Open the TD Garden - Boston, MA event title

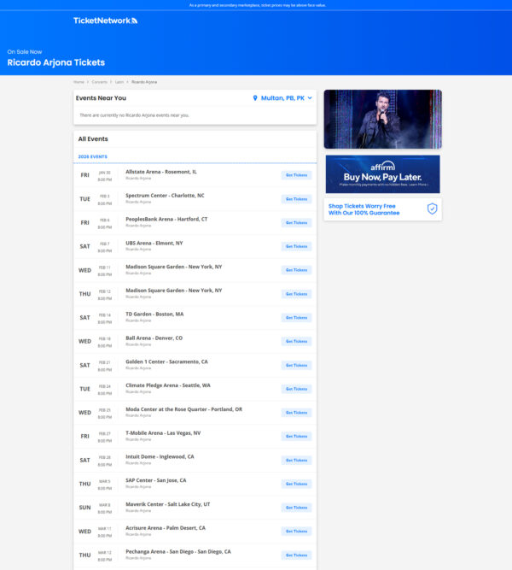click(x=154, y=314)
